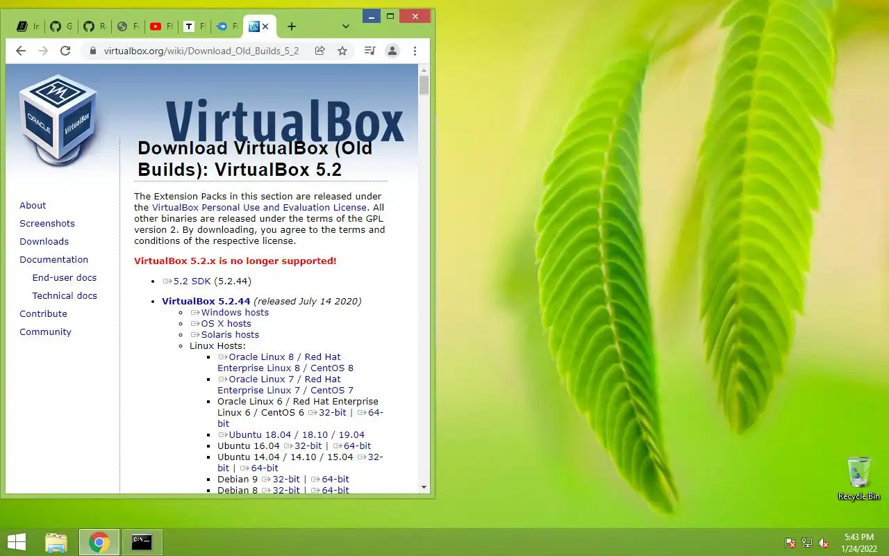The image size is (889, 556).
Task: Open VirtualBox Personal Use and Evaluation License
Action: 259,208
